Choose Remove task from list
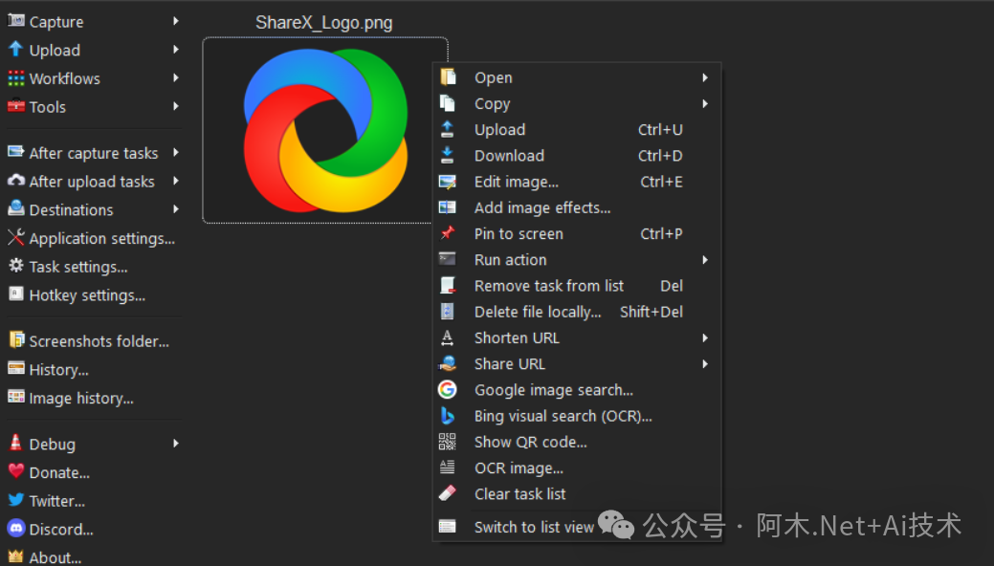994x566 pixels. point(577,285)
